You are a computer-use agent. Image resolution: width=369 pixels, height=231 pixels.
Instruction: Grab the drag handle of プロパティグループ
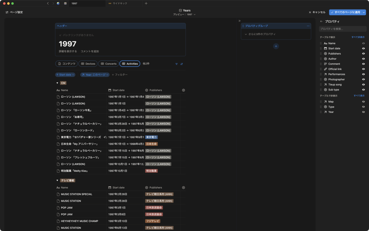coord(243,26)
